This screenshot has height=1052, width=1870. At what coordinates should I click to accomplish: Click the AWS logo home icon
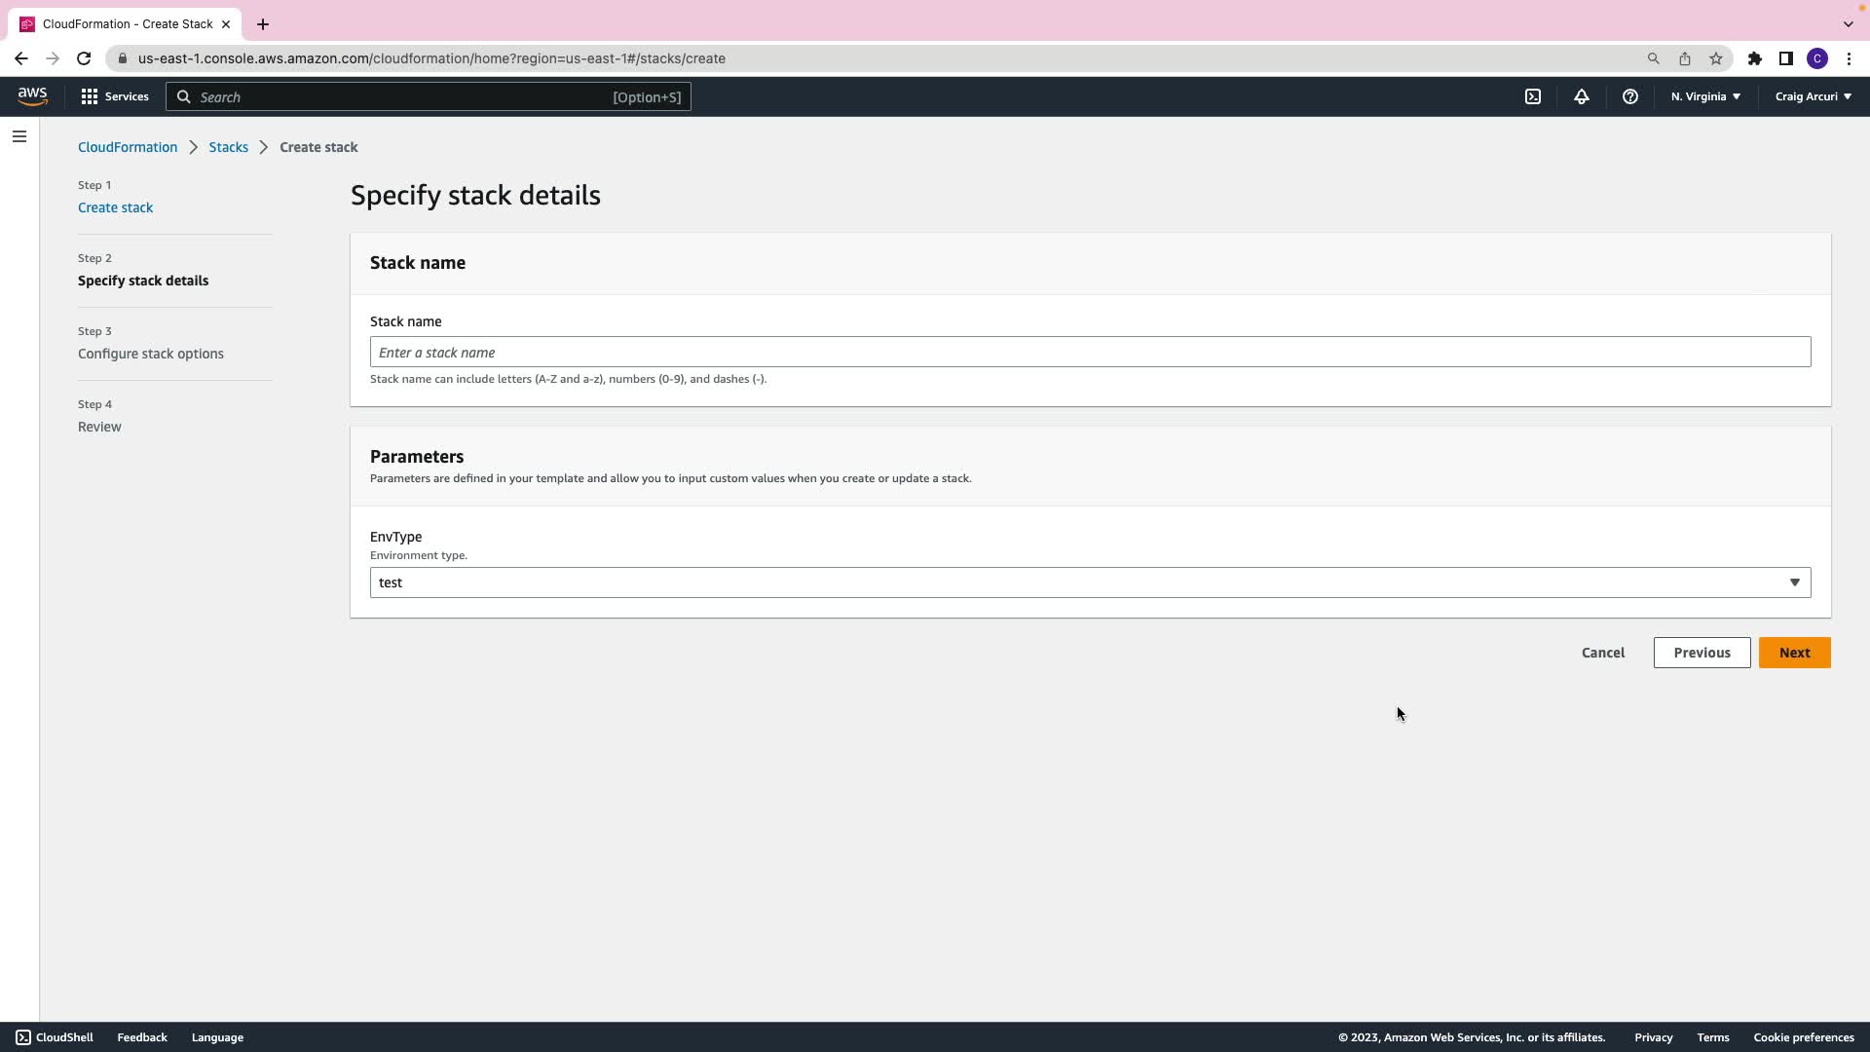click(32, 95)
